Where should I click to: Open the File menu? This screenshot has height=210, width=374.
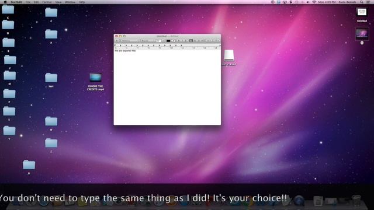[x=28, y=2]
